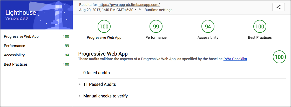Click the Accessibility 94 score gauge
291x107 pixels.
pos(208,26)
